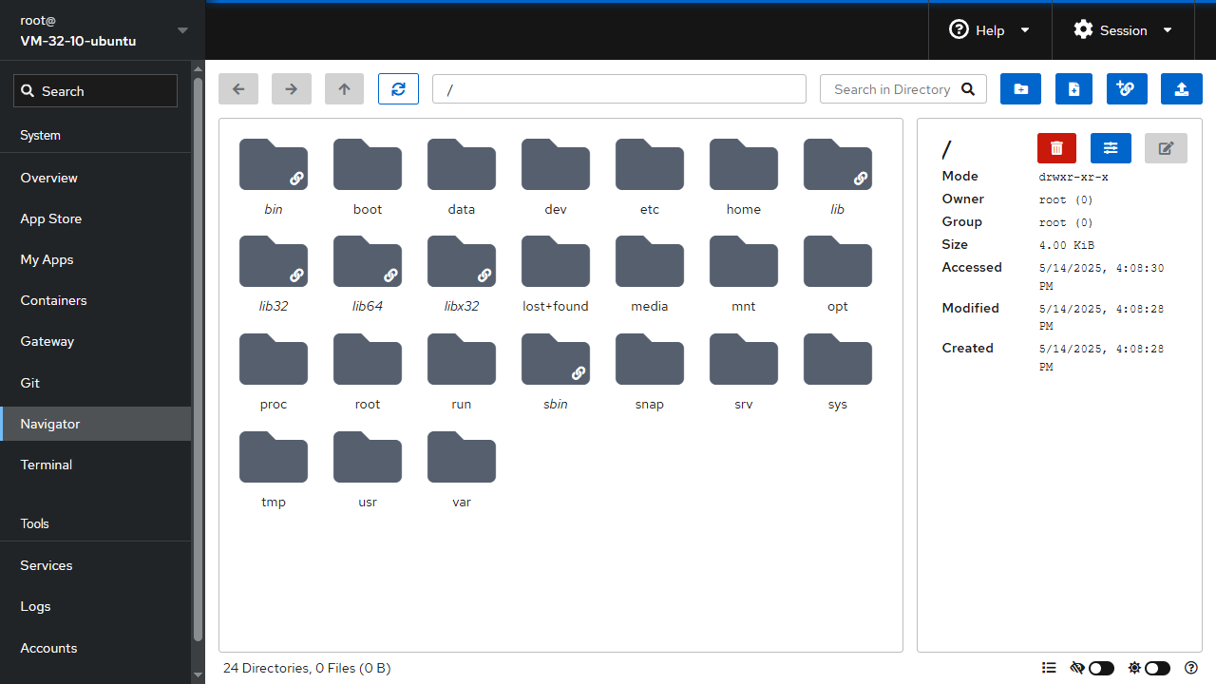Create a new folder
This screenshot has height=684, width=1216.
click(1020, 89)
